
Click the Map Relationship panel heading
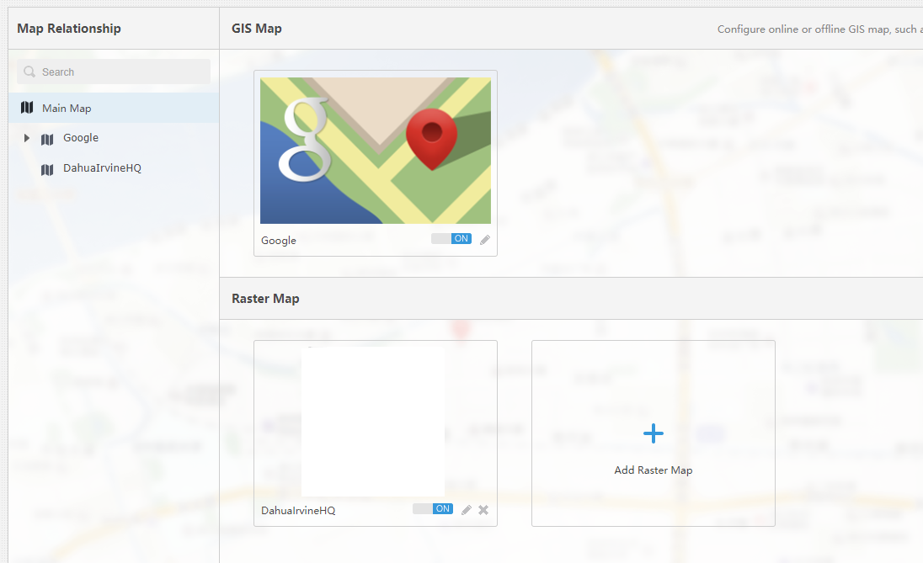(69, 29)
